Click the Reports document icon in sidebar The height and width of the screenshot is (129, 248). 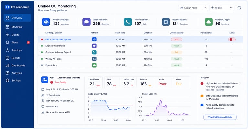coord(7,58)
